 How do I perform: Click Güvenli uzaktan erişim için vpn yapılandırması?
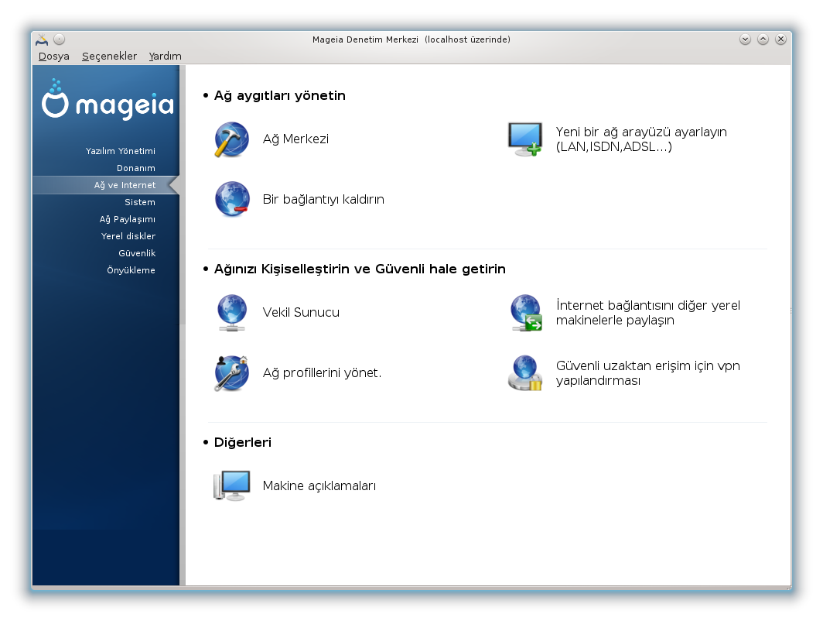click(x=647, y=373)
